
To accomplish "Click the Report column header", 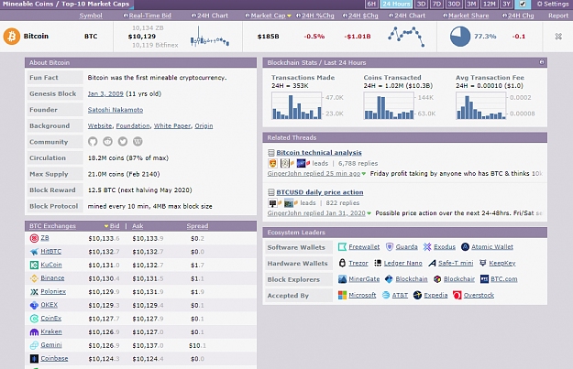I will pyautogui.click(x=558, y=16).
